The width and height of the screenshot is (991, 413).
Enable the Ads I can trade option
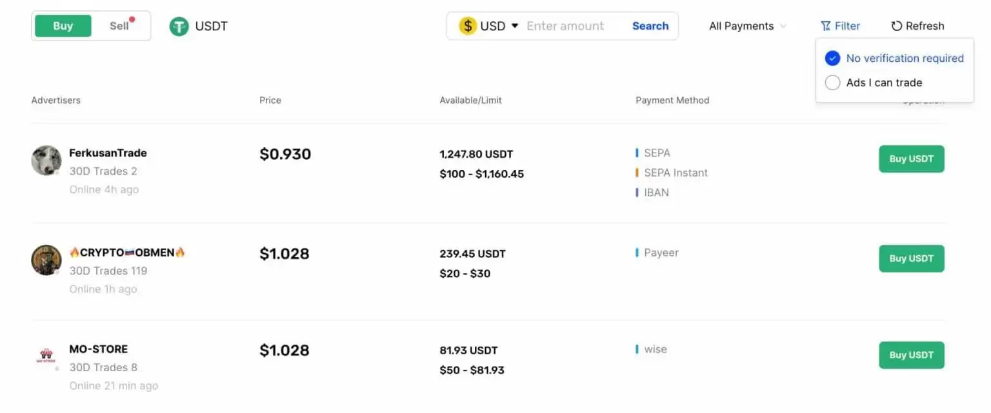(x=832, y=82)
